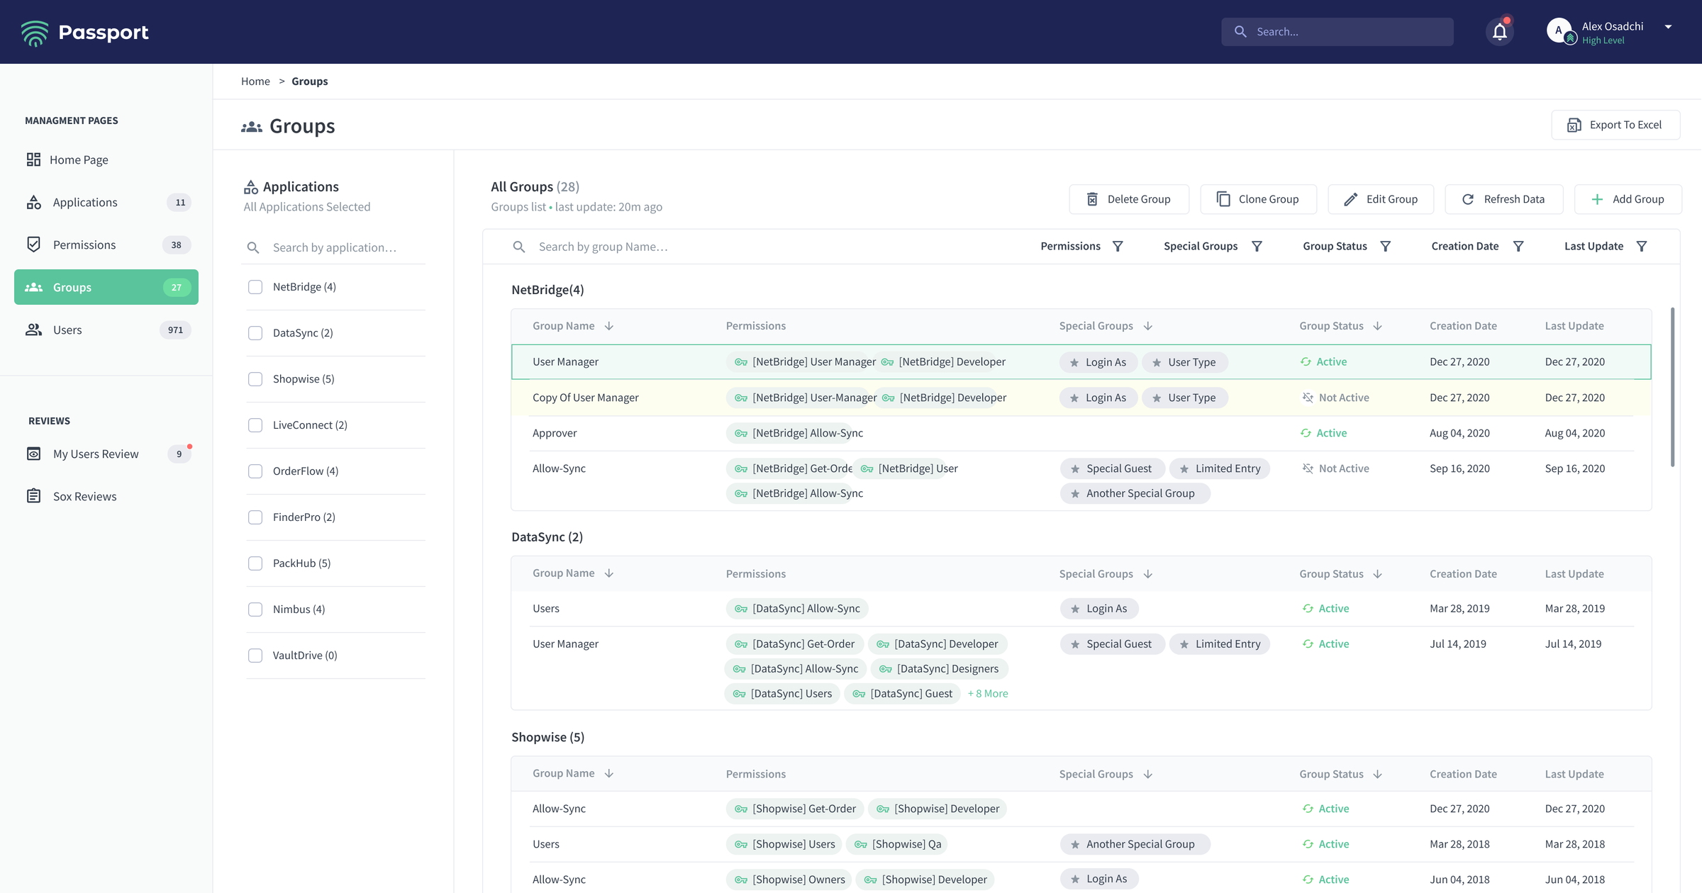Check the Nimbus (4) application checkbox
Image resolution: width=1702 pixels, height=893 pixels.
pyautogui.click(x=255, y=610)
